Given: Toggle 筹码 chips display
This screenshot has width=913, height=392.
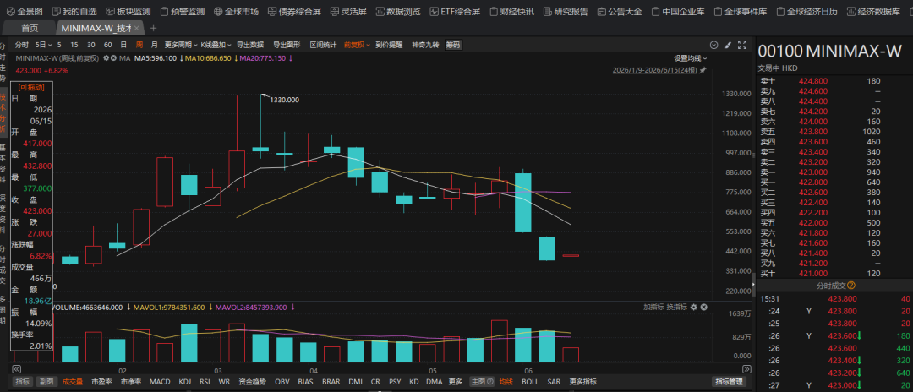Looking at the screenshot, I should click(x=453, y=45).
